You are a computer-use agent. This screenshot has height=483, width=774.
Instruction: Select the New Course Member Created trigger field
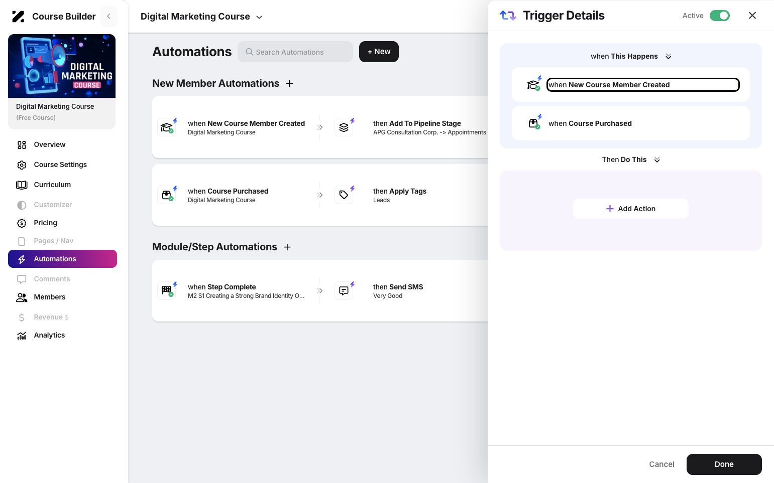[x=643, y=85]
